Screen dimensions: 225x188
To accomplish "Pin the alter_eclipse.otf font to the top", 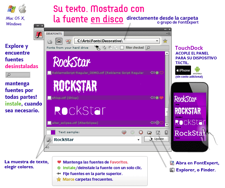I will 152,123.
